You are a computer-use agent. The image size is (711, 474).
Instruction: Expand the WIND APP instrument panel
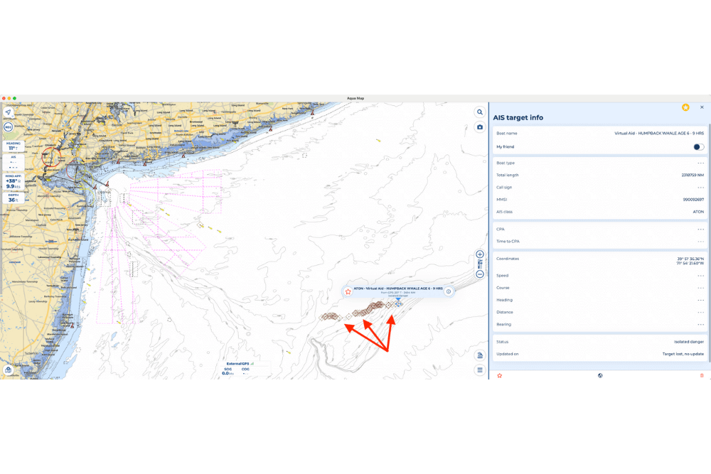pos(12,182)
